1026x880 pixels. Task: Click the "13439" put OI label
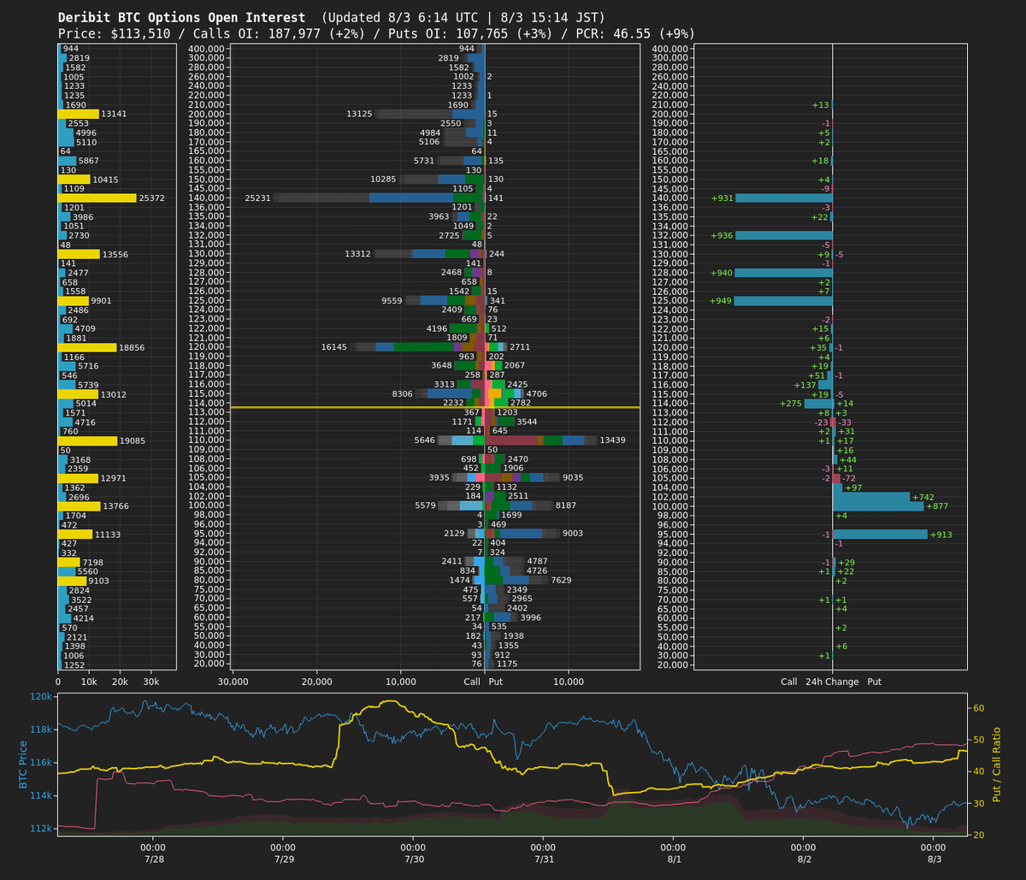613,440
